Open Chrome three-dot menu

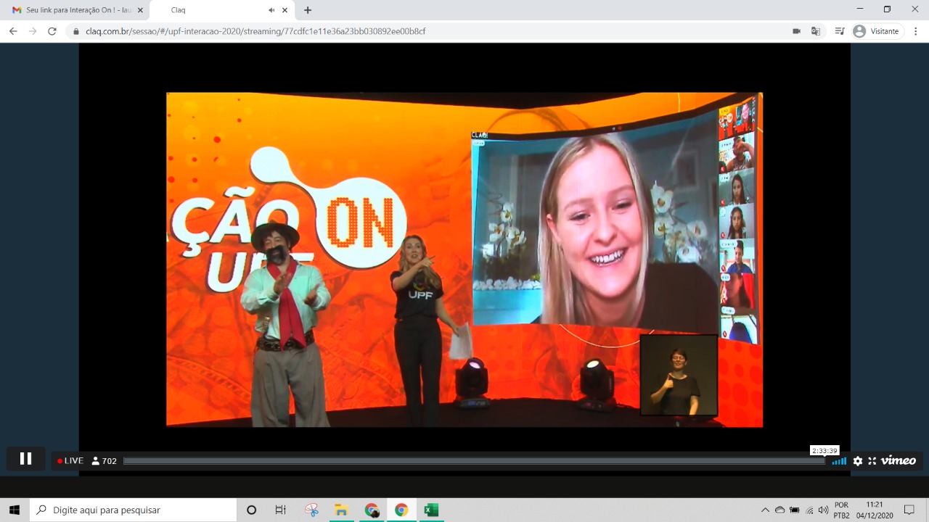[x=916, y=31]
